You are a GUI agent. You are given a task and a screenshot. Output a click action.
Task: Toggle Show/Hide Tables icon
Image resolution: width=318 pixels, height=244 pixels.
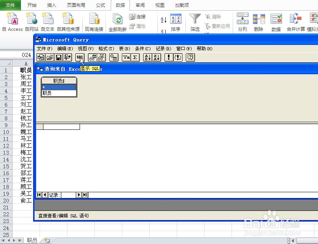(x=93, y=57)
